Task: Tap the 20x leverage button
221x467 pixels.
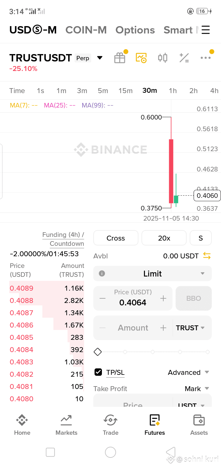Action: click(164, 238)
